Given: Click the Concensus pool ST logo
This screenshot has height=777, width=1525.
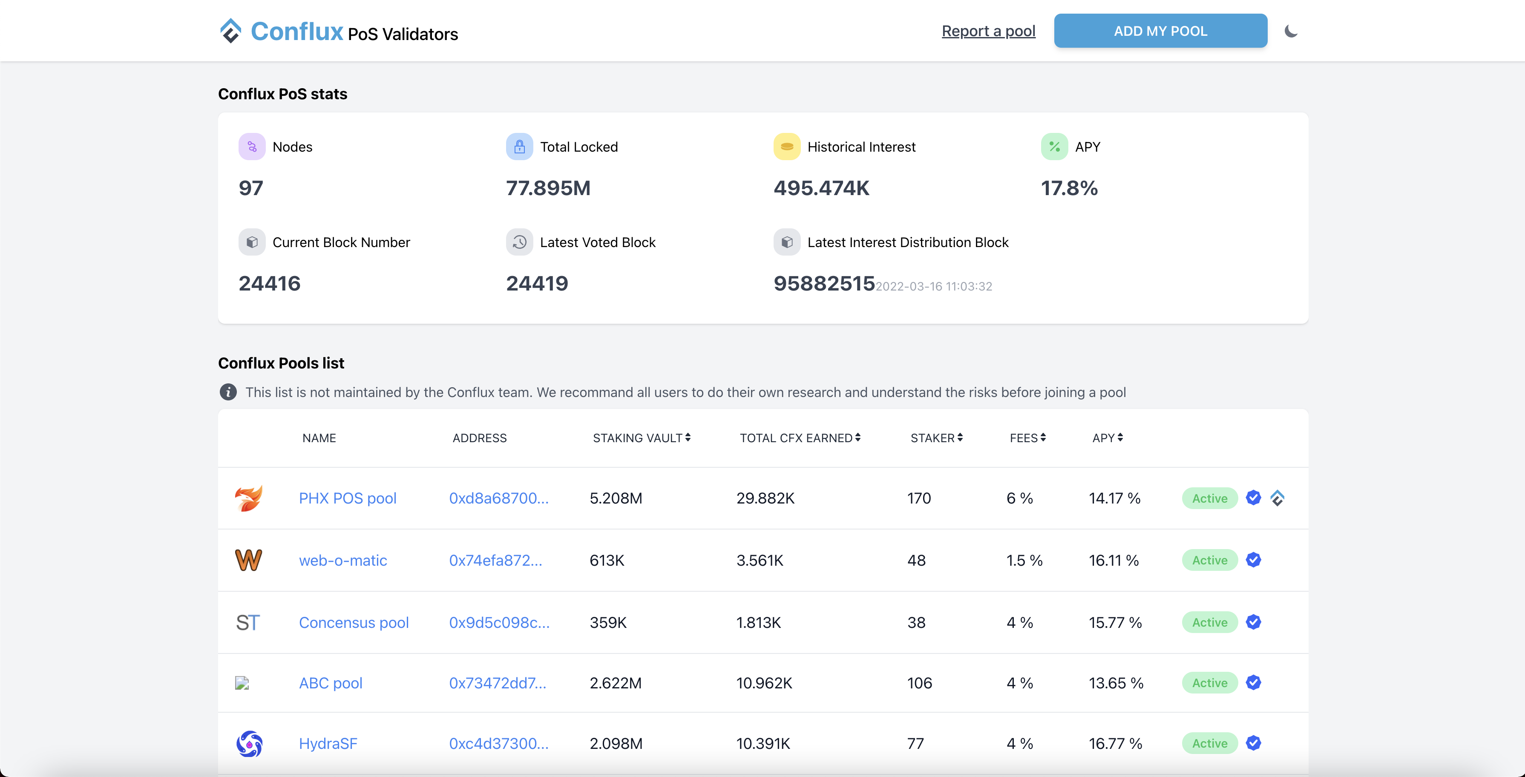Looking at the screenshot, I should point(248,622).
